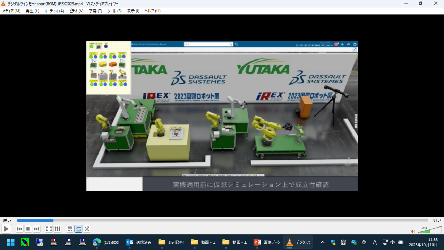Open extended settings equalizer panel
This screenshot has width=444, height=250.
[x=57, y=229]
